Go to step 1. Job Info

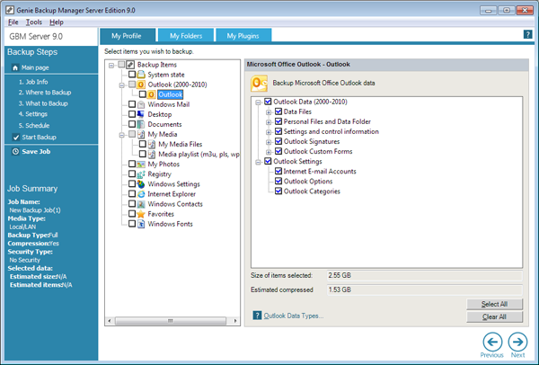coord(33,82)
